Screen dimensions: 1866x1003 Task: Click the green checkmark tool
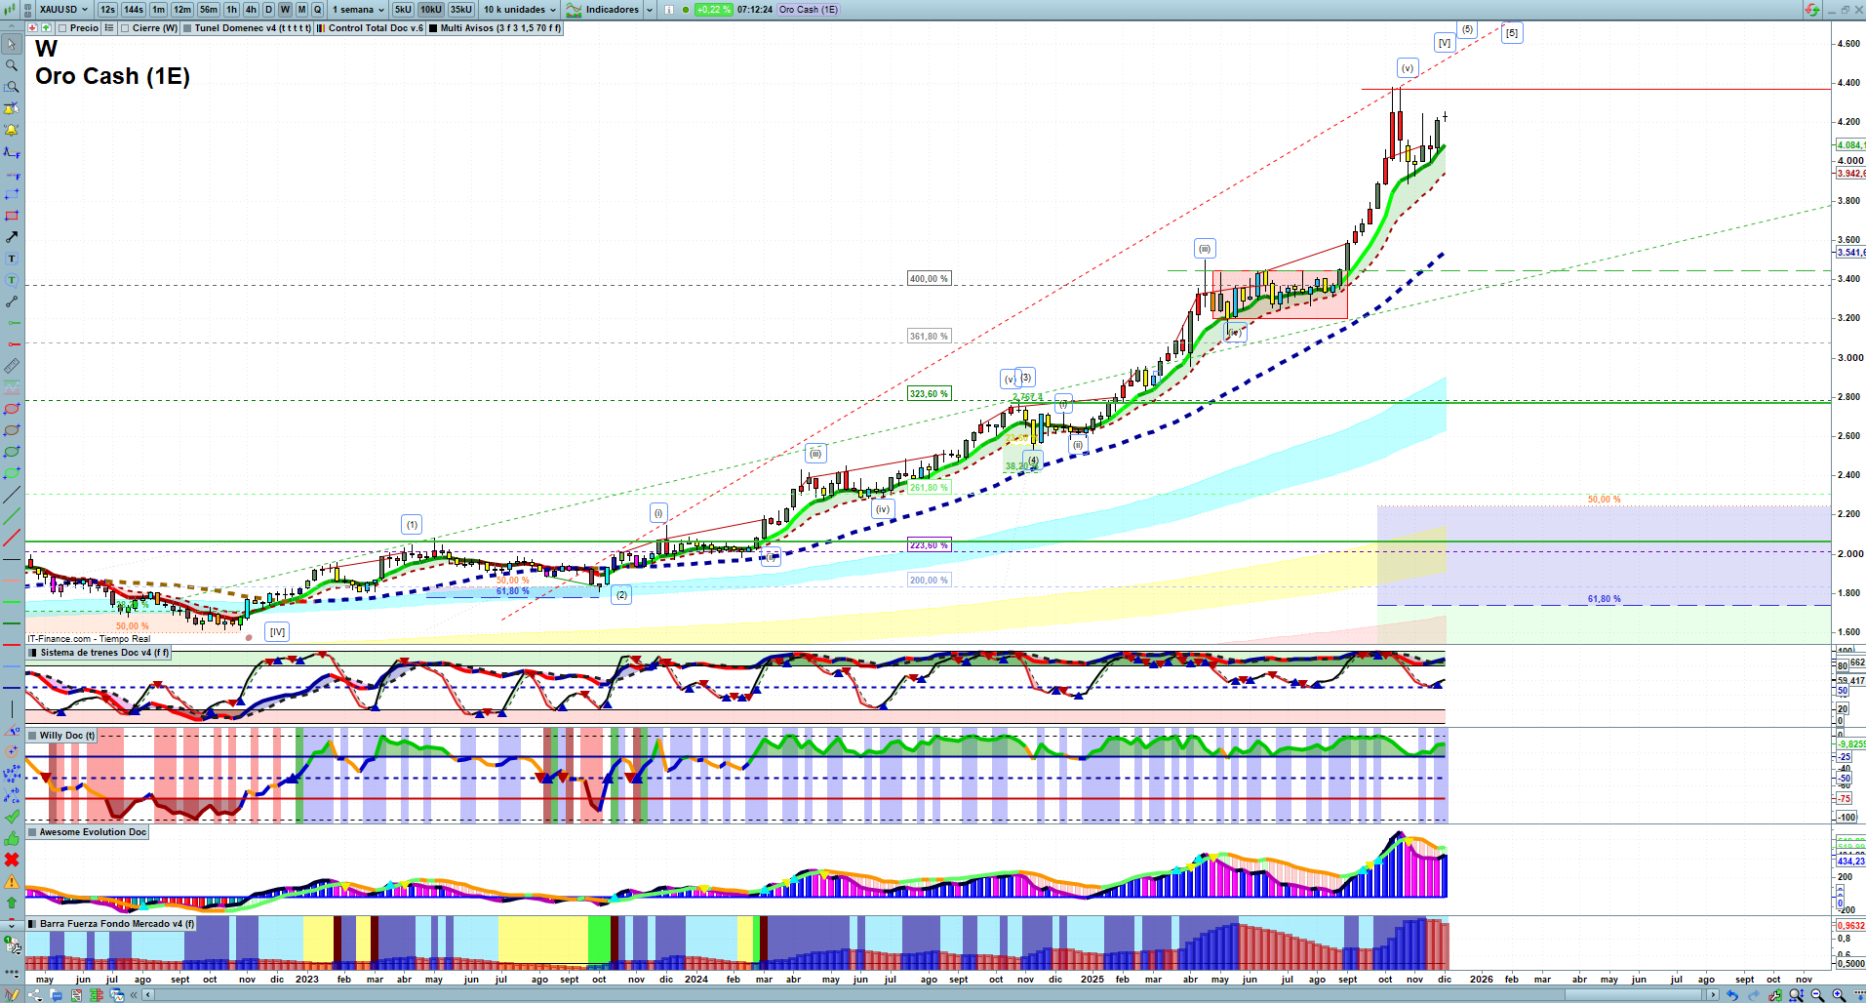coord(12,817)
